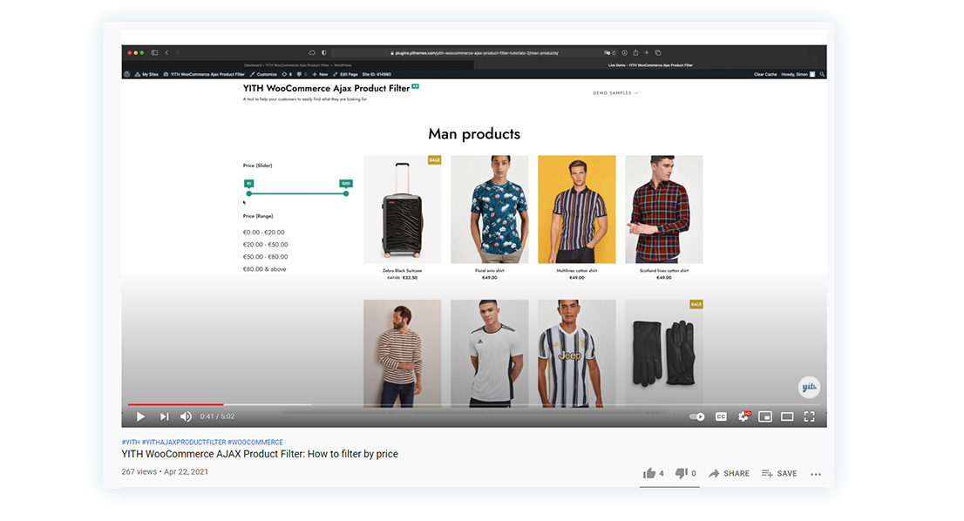The height and width of the screenshot is (521, 964).
Task: Go back in the browser
Action: click(x=166, y=53)
